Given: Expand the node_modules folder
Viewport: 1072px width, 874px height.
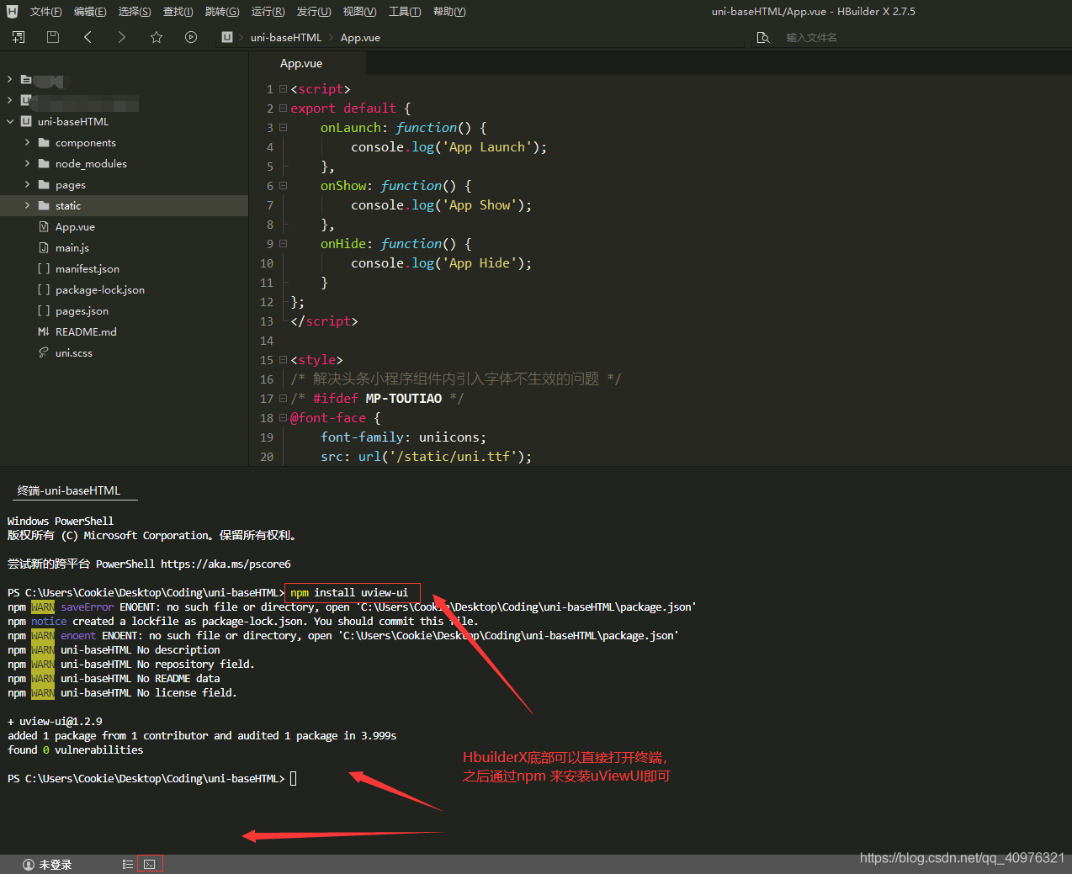Looking at the screenshot, I should coord(26,163).
